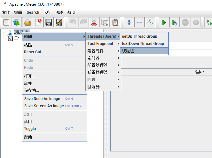Screen dimensions: 212x158
Task: Click the Paste clipboard icon
Action: click(x=115, y=22)
